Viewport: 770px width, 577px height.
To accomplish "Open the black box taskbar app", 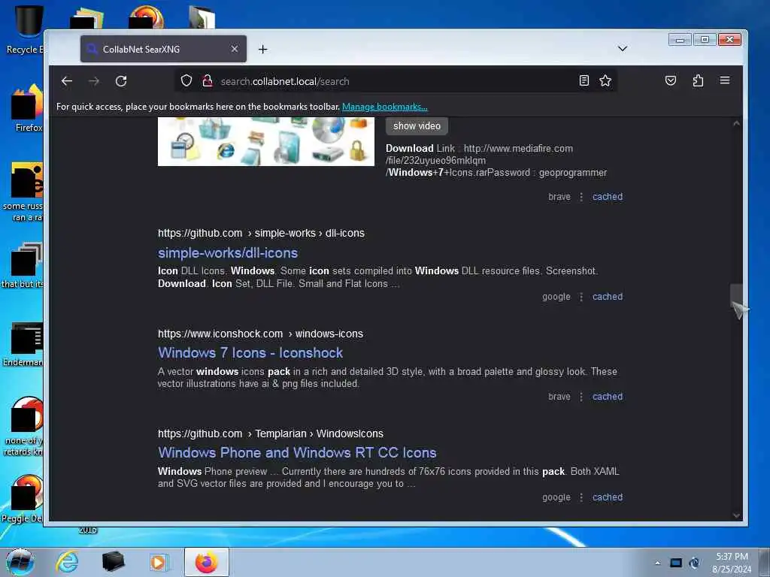I will coord(113,562).
